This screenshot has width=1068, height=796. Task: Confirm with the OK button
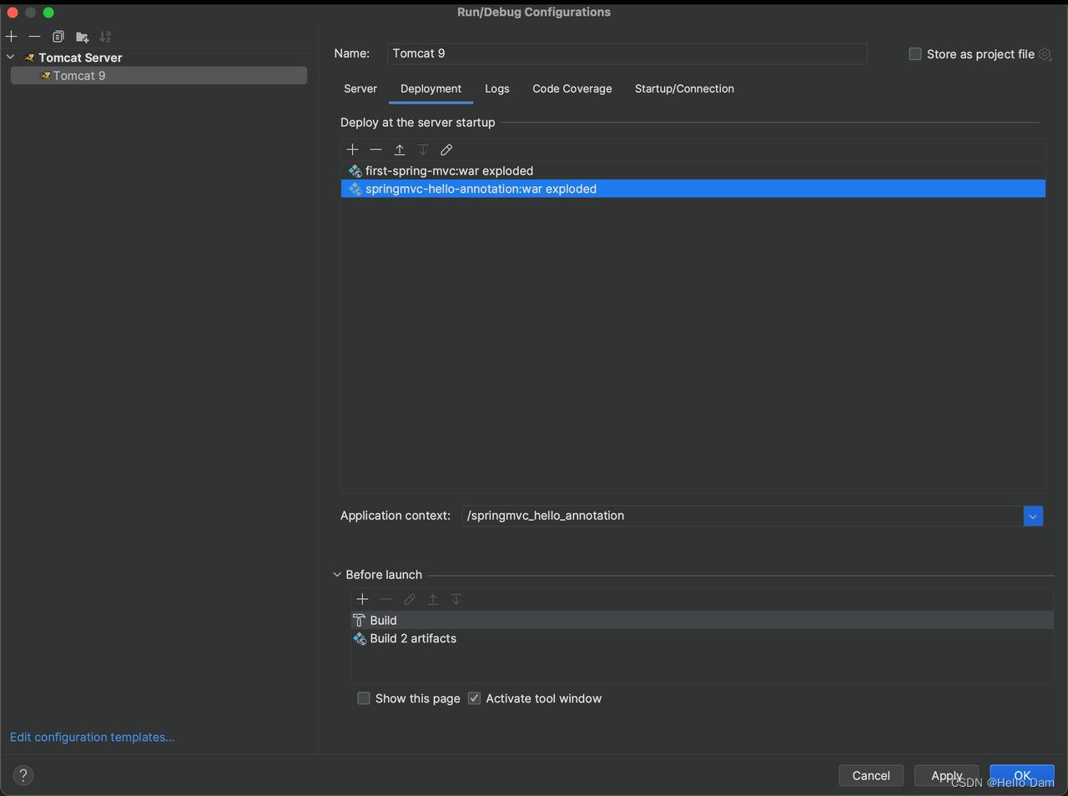coord(1022,775)
